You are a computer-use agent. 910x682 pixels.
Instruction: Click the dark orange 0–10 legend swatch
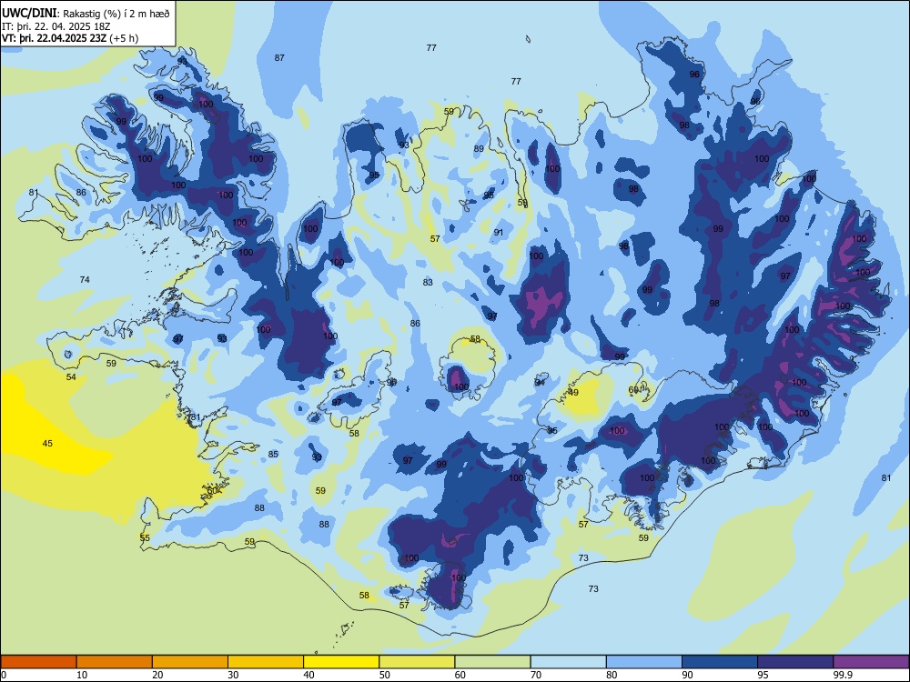[38, 662]
